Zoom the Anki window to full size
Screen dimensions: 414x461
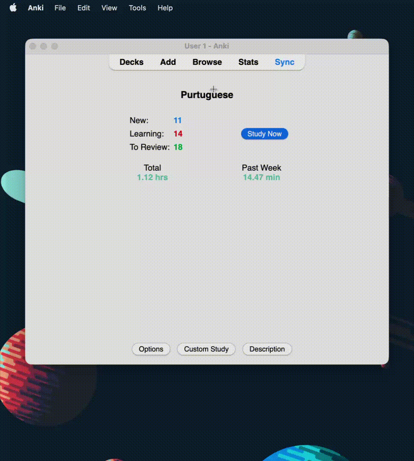55,46
